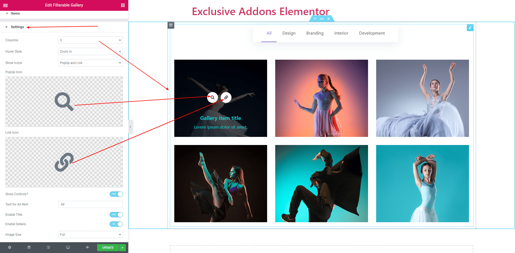
Task: Select the Development filter tab
Action: point(372,33)
